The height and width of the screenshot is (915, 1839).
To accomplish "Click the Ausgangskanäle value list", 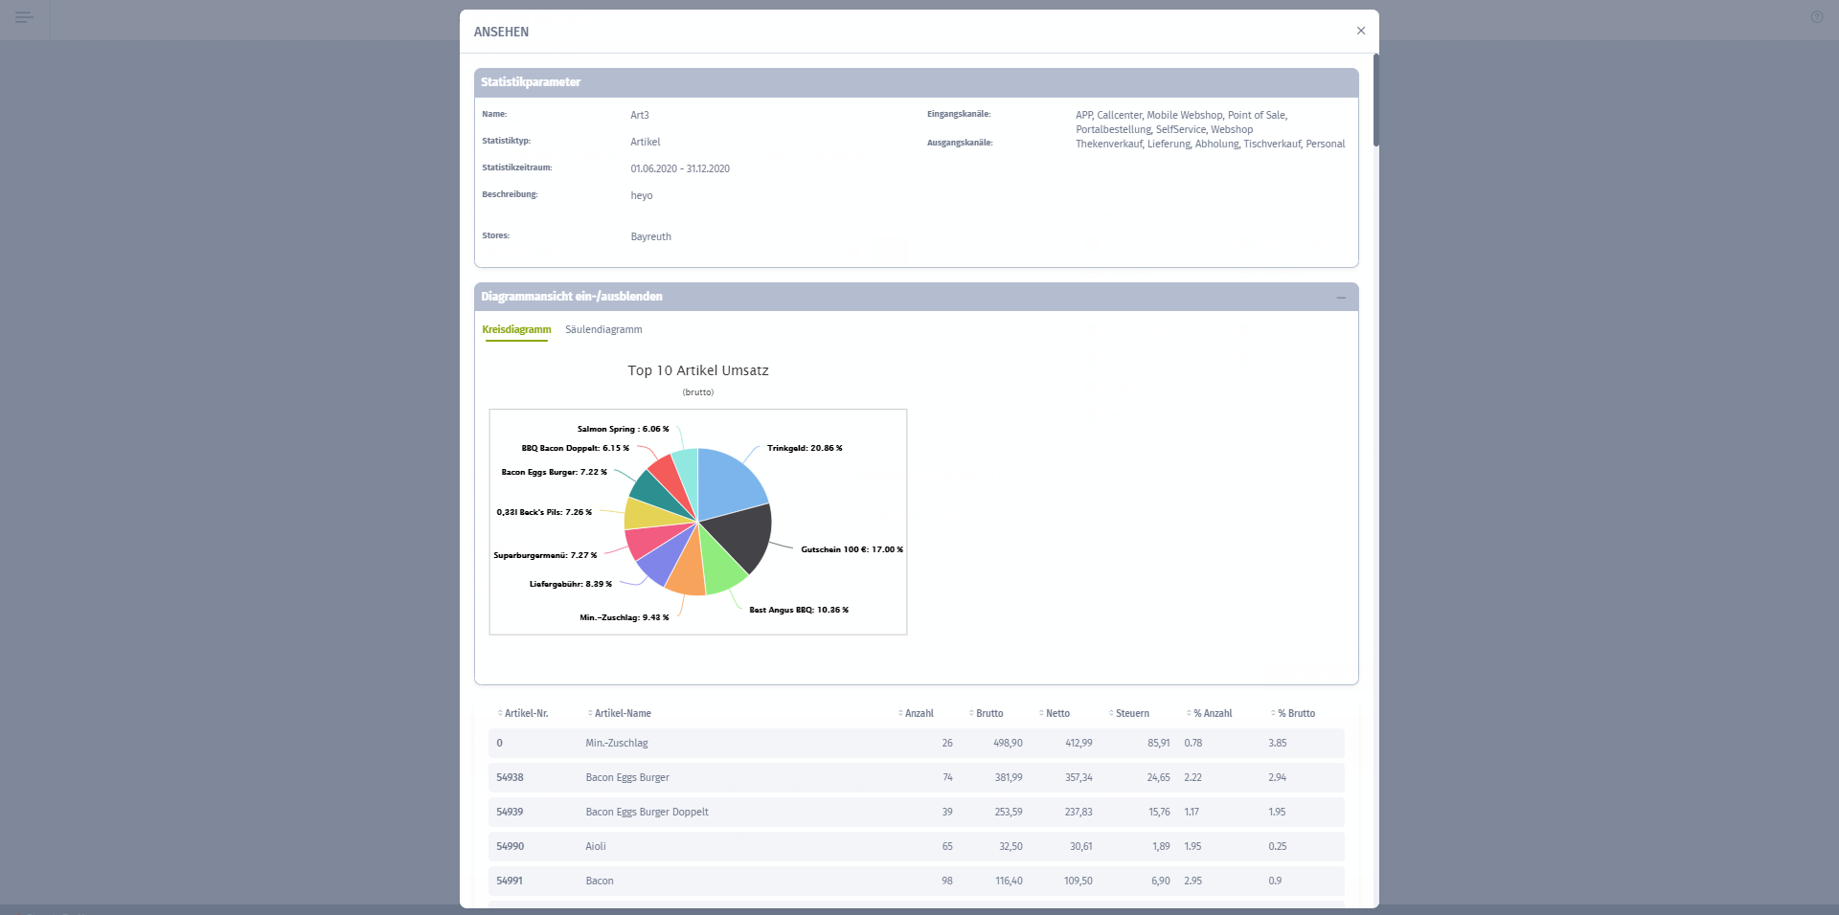I will [1210, 144].
